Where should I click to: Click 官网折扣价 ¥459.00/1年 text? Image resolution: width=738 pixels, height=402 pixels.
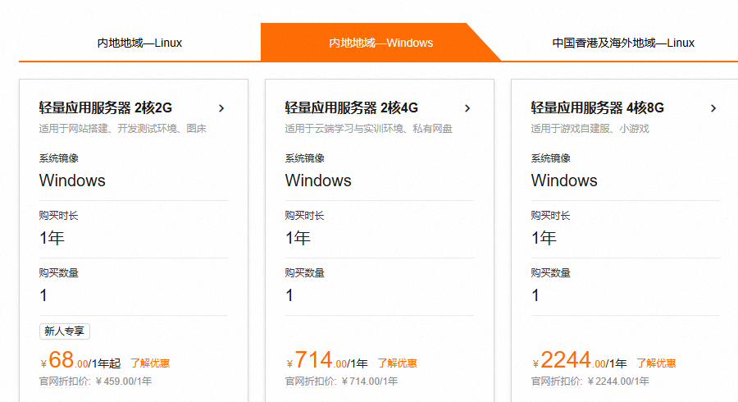click(x=95, y=381)
